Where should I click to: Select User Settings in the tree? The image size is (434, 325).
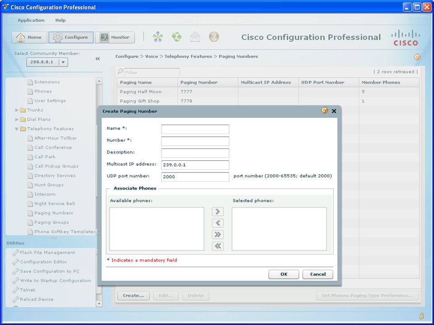[x=50, y=101]
